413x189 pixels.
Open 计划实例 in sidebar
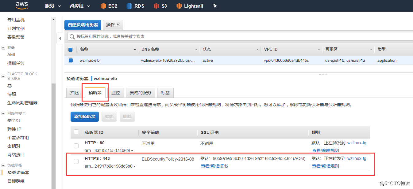[16, 28]
